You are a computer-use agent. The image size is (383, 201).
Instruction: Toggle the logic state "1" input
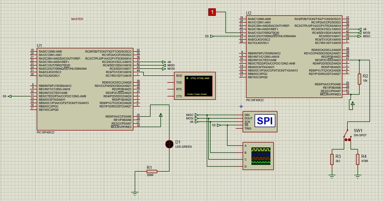point(212,12)
